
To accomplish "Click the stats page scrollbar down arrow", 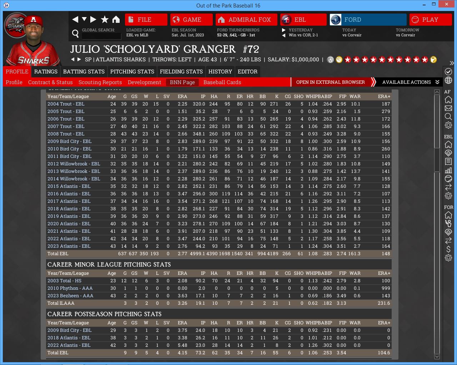I will point(437,356).
